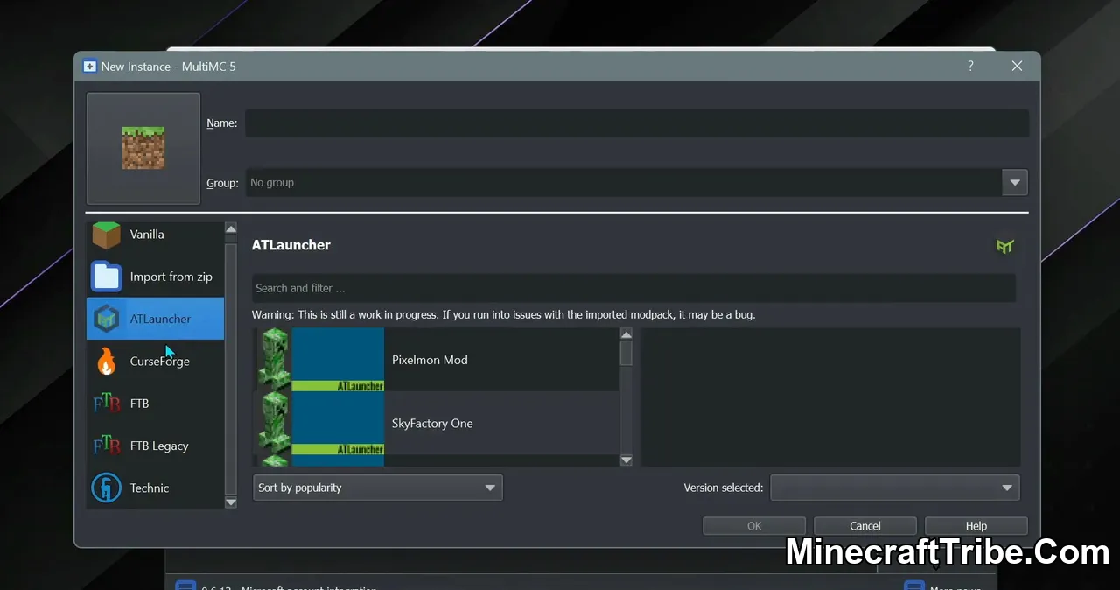The height and width of the screenshot is (590, 1120).
Task: Click sidebar scrollbar down arrow
Action: [x=231, y=502]
